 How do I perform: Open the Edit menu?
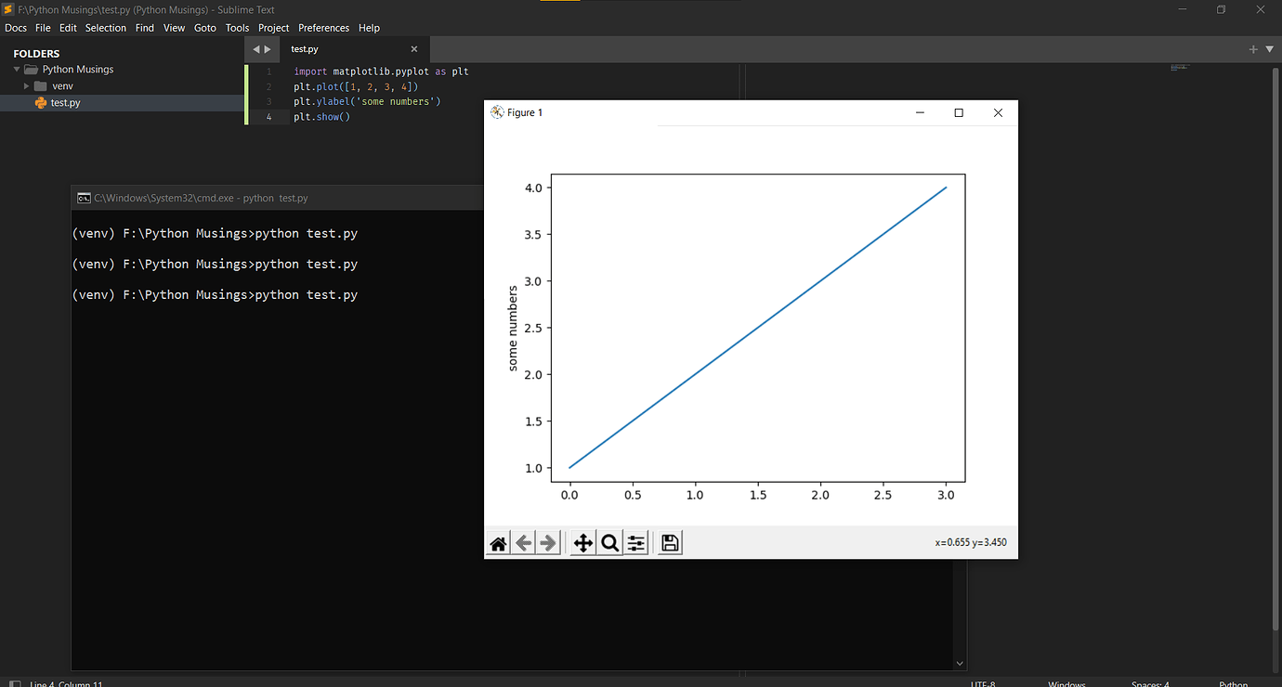click(x=68, y=28)
